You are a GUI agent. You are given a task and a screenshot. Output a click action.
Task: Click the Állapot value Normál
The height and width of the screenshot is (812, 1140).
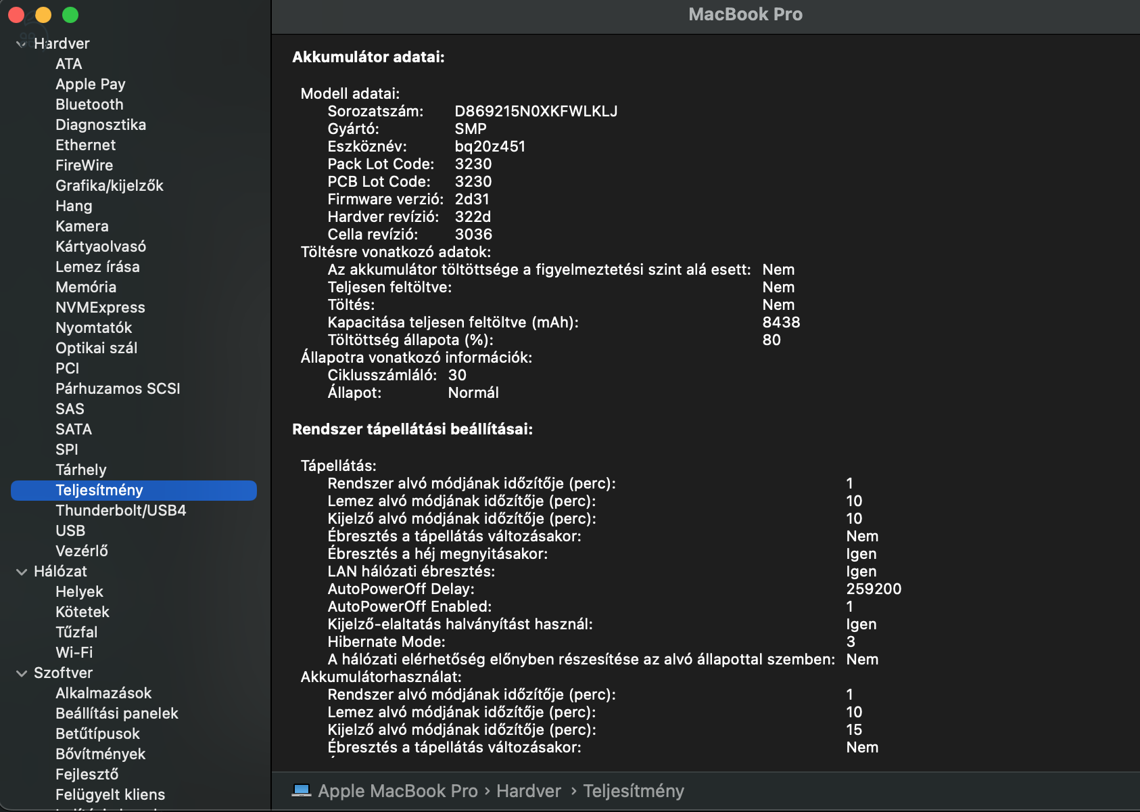(473, 392)
